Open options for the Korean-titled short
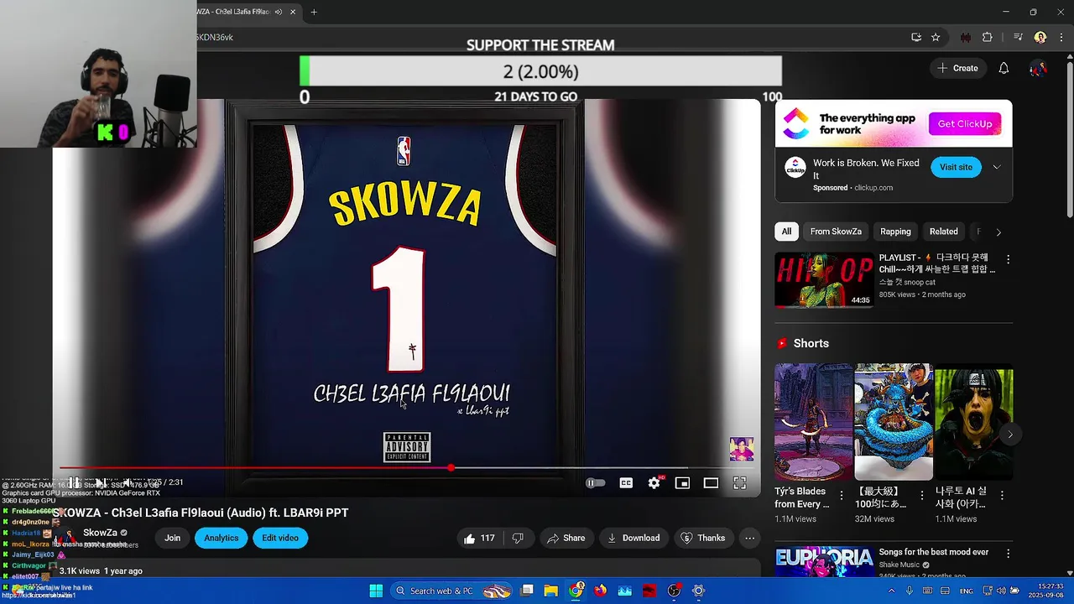Viewport: 1074px width, 604px height. [x=1001, y=496]
